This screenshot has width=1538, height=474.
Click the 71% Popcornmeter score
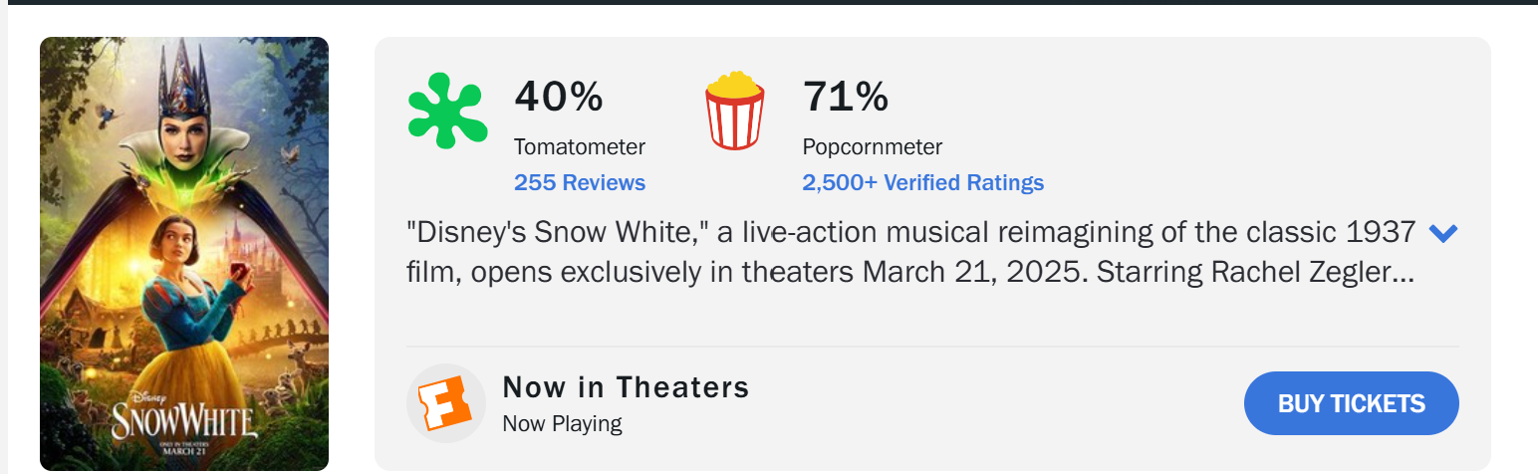[846, 97]
